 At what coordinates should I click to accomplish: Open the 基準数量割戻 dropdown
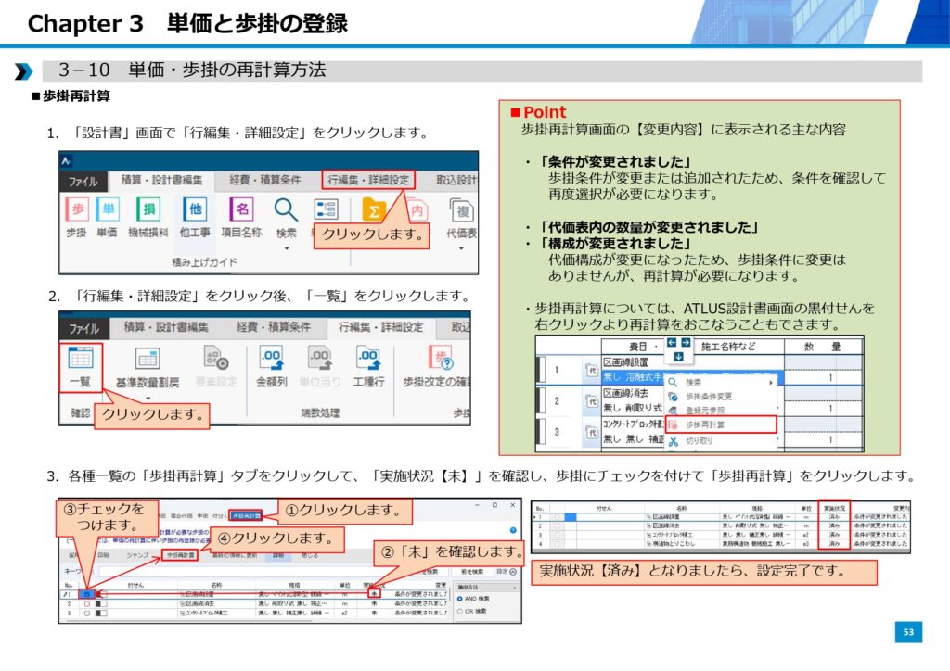coord(147,396)
